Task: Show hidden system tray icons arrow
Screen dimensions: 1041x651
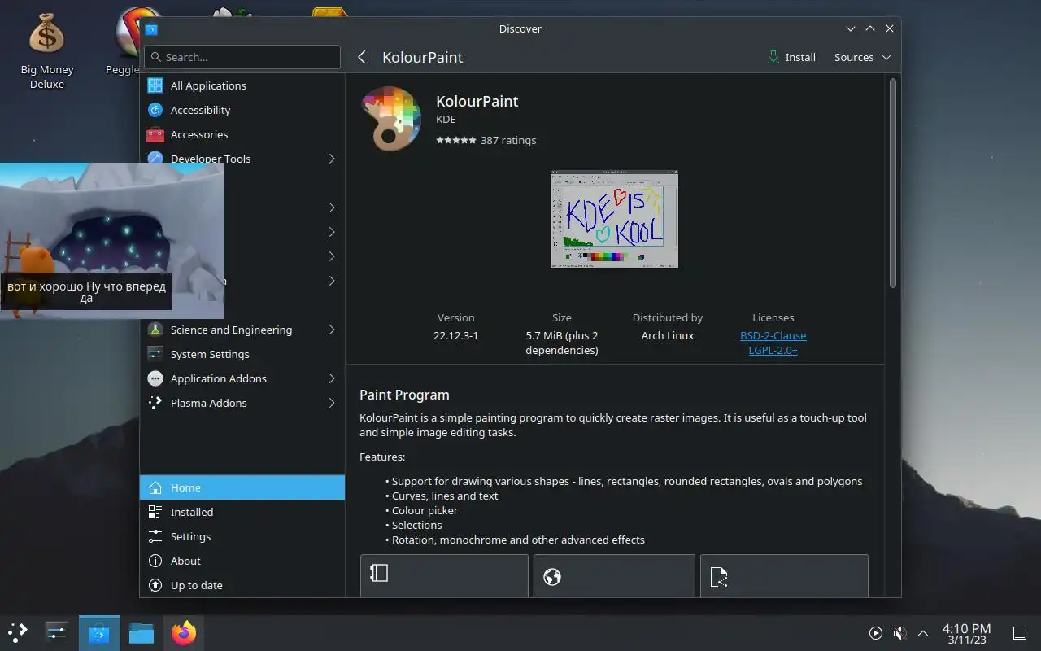Action: (923, 633)
